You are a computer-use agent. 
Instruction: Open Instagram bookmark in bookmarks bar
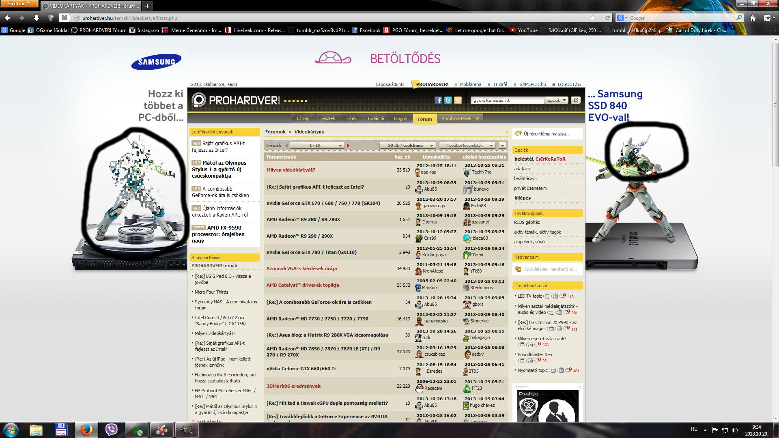pos(144,30)
